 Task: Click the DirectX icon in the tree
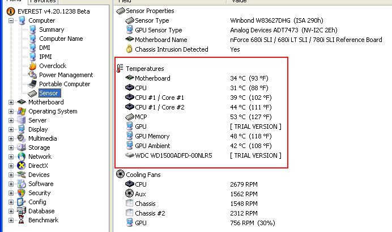[22, 166]
